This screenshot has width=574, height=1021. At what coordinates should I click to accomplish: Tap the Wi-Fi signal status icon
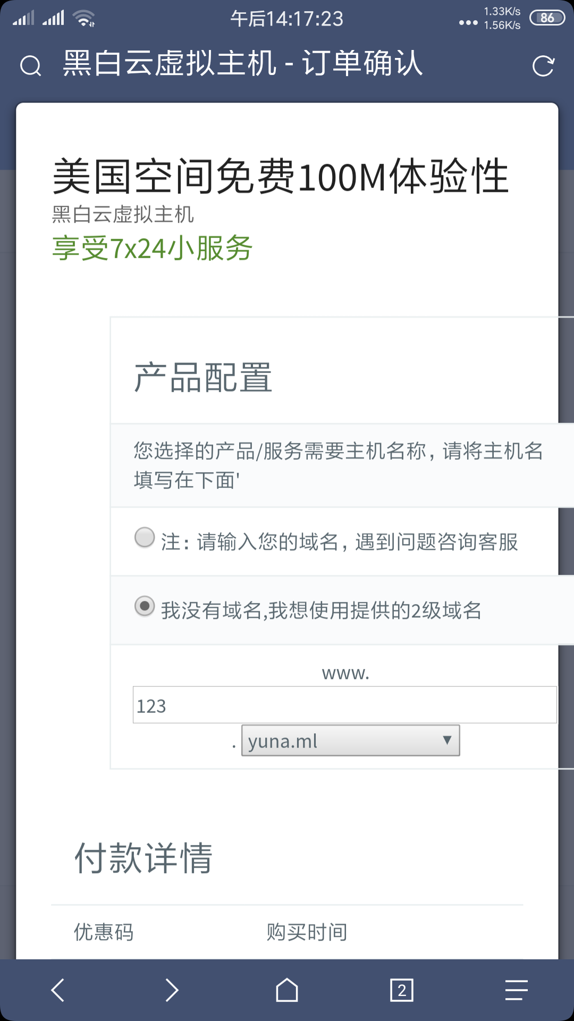85,18
